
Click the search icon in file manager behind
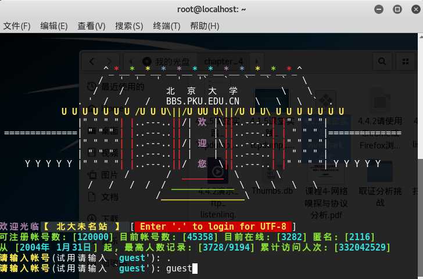(382, 61)
